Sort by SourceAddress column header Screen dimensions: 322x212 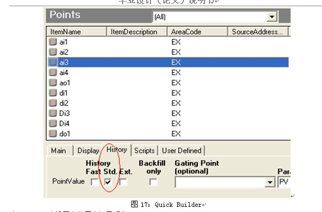pos(258,32)
